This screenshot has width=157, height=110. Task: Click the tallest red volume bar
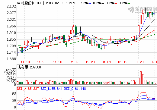[141, 78]
